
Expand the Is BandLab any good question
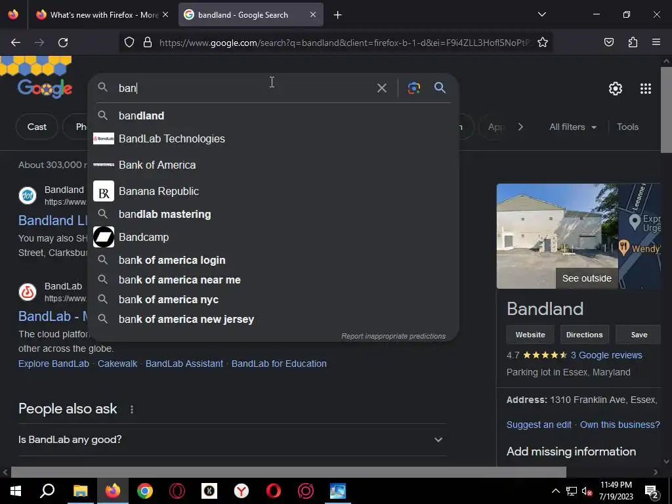click(x=232, y=440)
